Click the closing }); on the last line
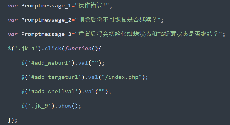 13,120
